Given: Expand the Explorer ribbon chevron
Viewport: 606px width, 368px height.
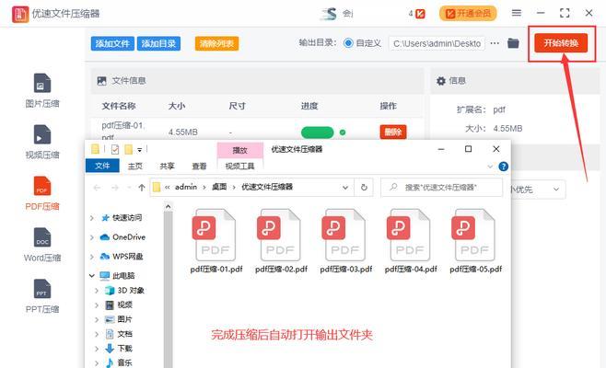Looking at the screenshot, I should 490,167.
